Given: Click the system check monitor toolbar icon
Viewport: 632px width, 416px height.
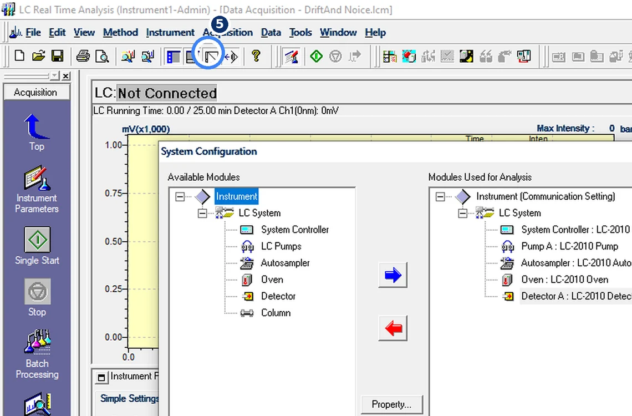Looking at the screenshot, I should point(524,57).
